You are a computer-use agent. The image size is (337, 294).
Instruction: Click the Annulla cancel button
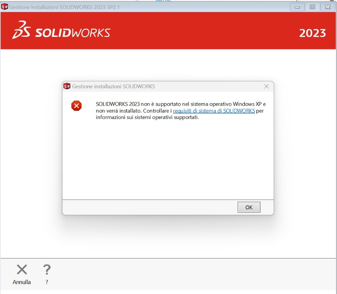pos(22,274)
